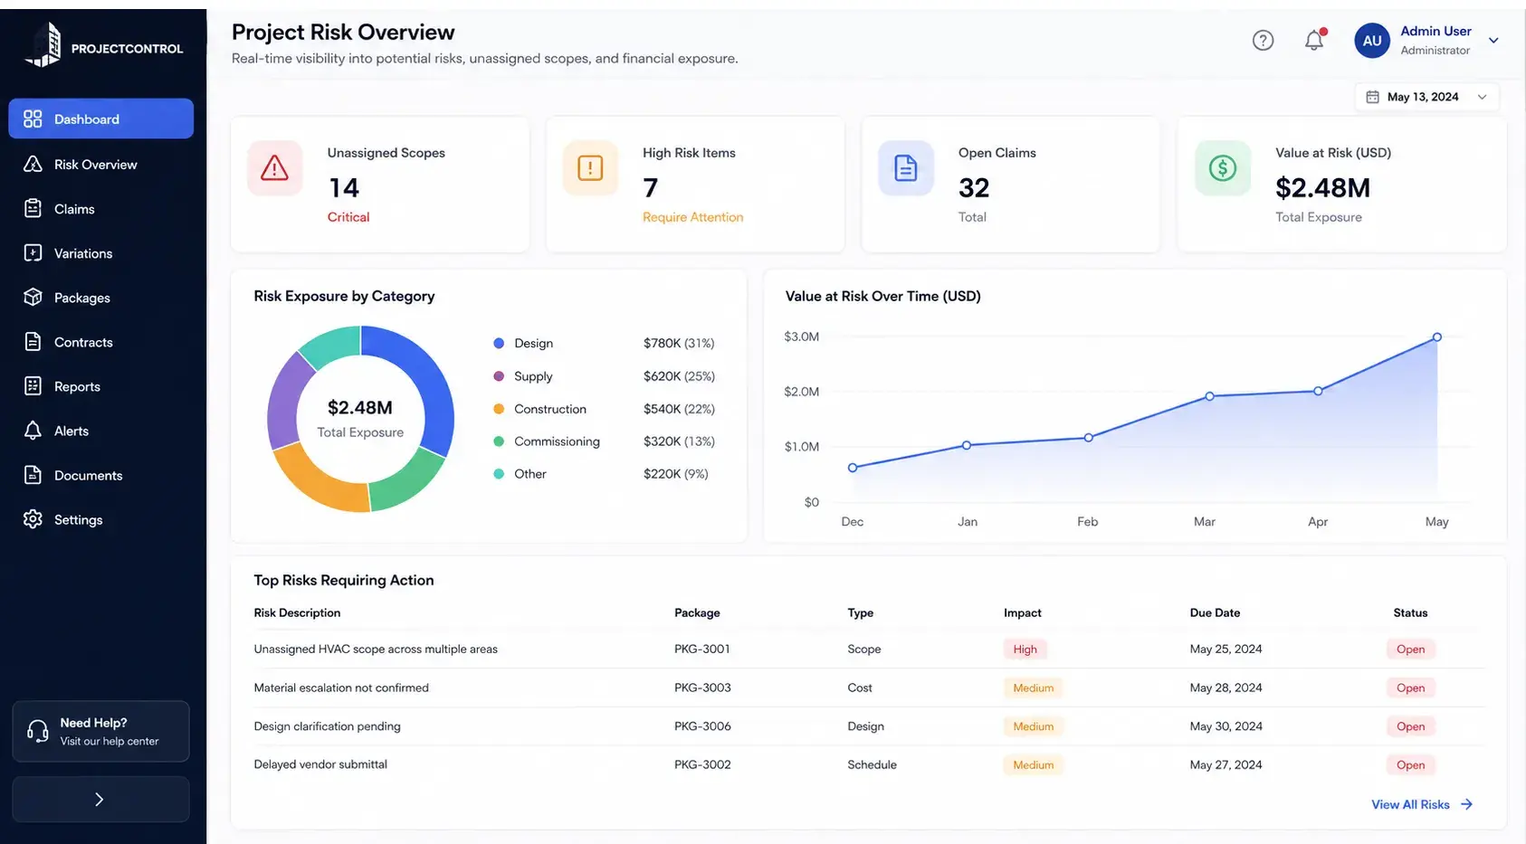
Task: Open notifications bell in the header
Action: tap(1314, 40)
